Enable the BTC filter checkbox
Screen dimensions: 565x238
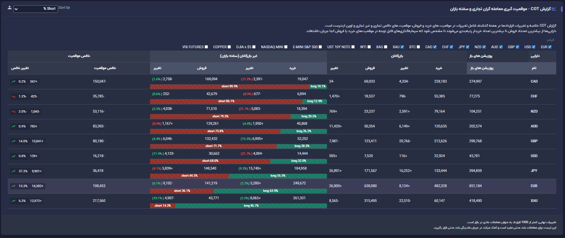[418, 47]
